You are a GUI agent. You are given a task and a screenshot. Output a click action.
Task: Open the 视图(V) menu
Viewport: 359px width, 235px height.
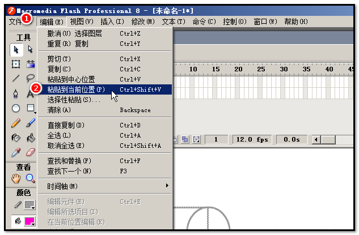[x=82, y=22]
